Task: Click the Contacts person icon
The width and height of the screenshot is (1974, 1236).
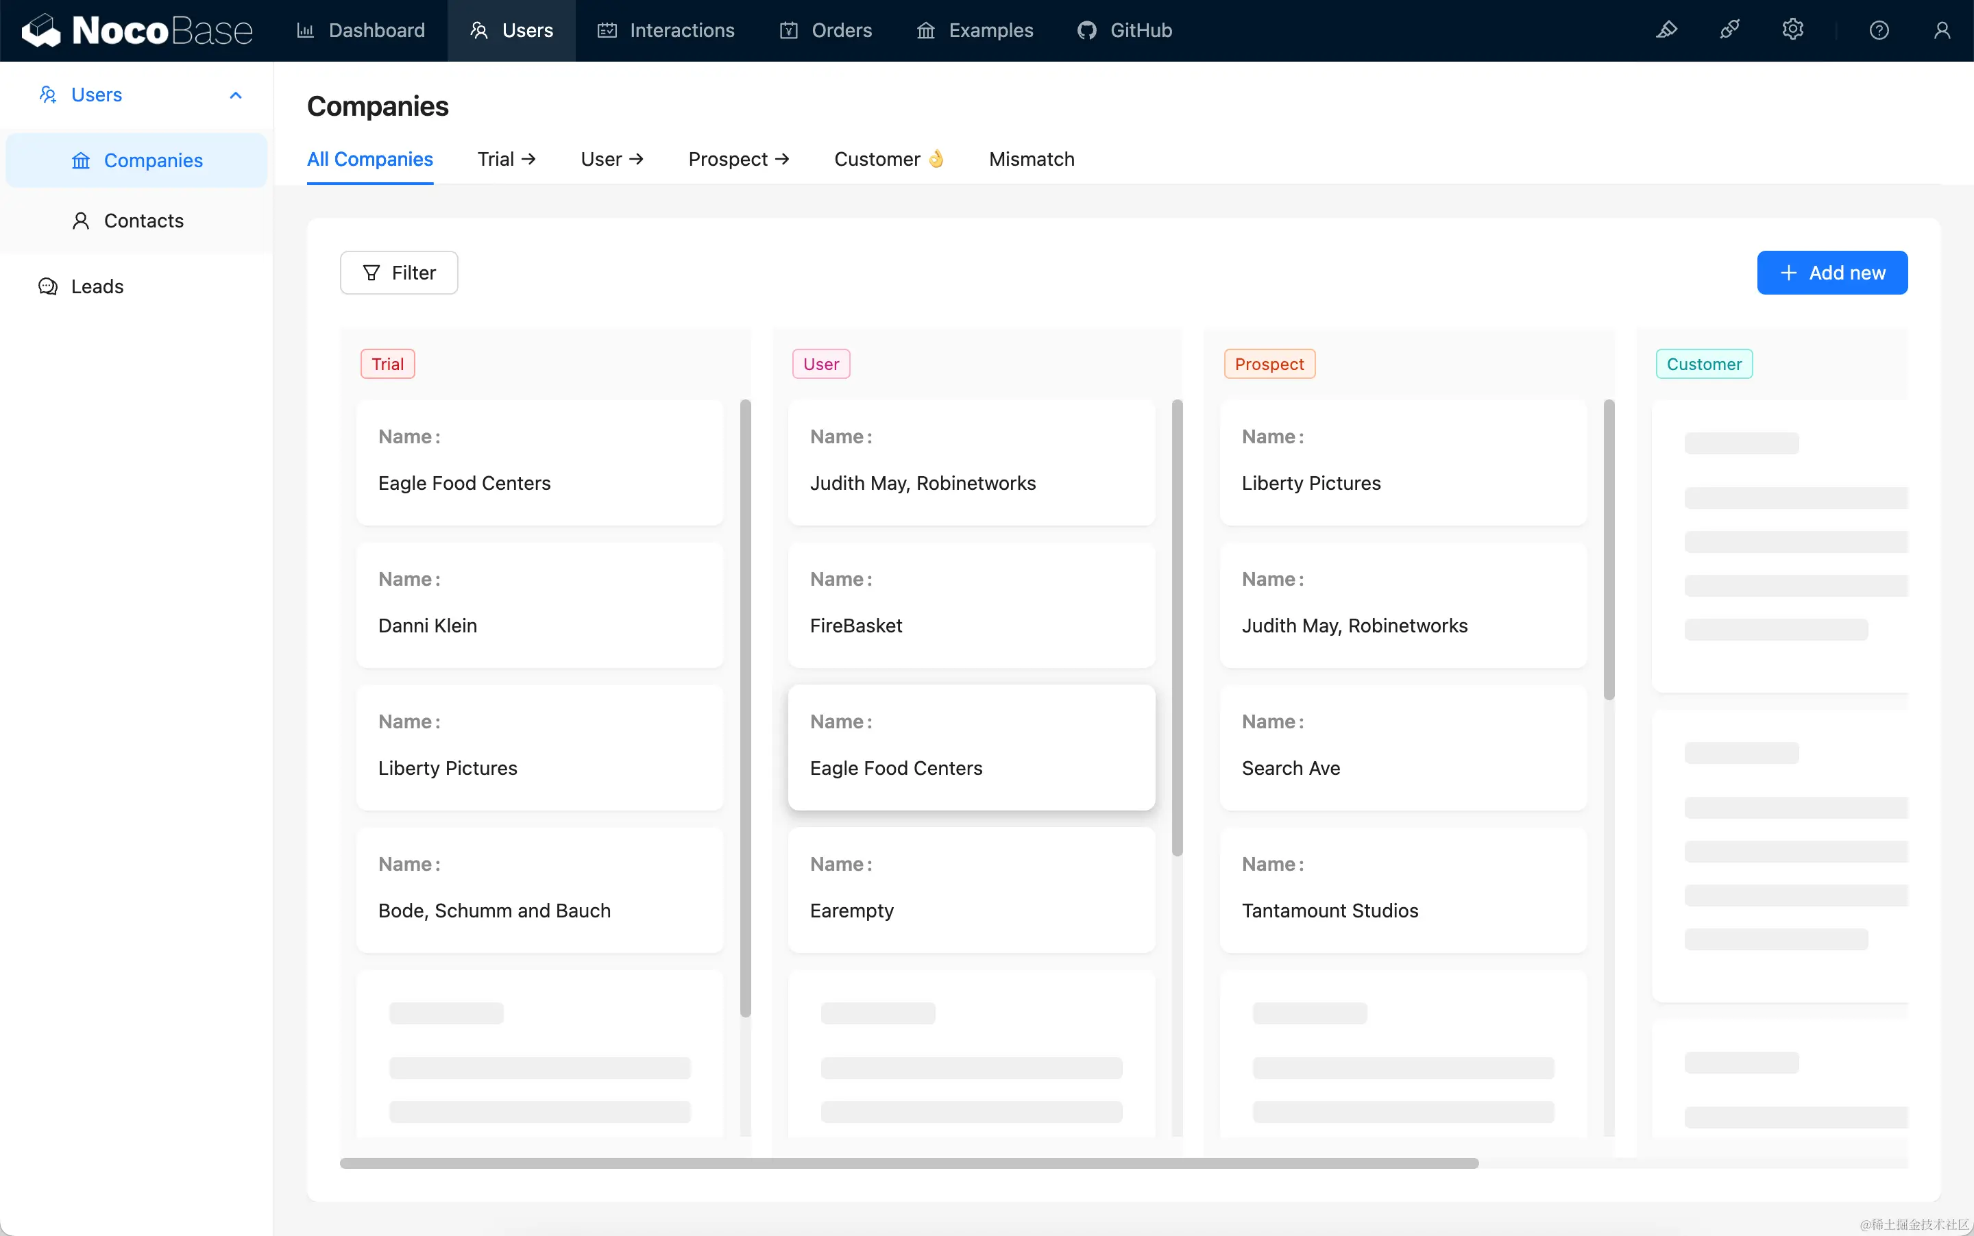Action: (81, 221)
